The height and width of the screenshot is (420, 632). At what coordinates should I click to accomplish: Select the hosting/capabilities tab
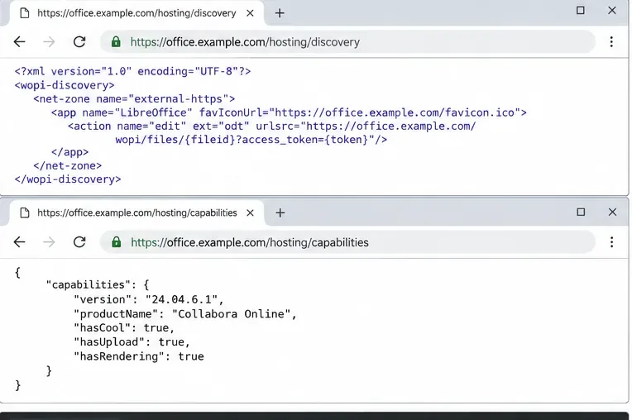click(x=136, y=212)
